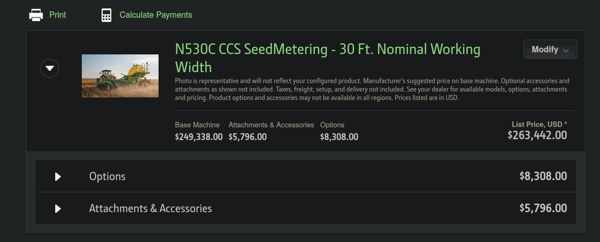
Task: Click the chevron inside the Modify button
Action: click(566, 50)
